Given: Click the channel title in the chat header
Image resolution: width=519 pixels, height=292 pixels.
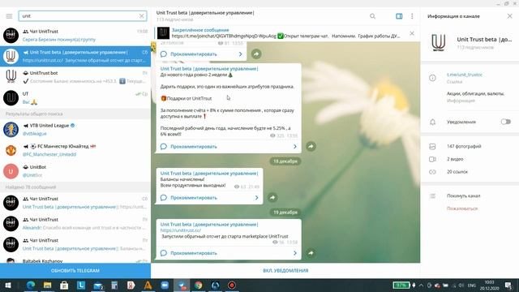Looking at the screenshot, I should click(x=205, y=13).
